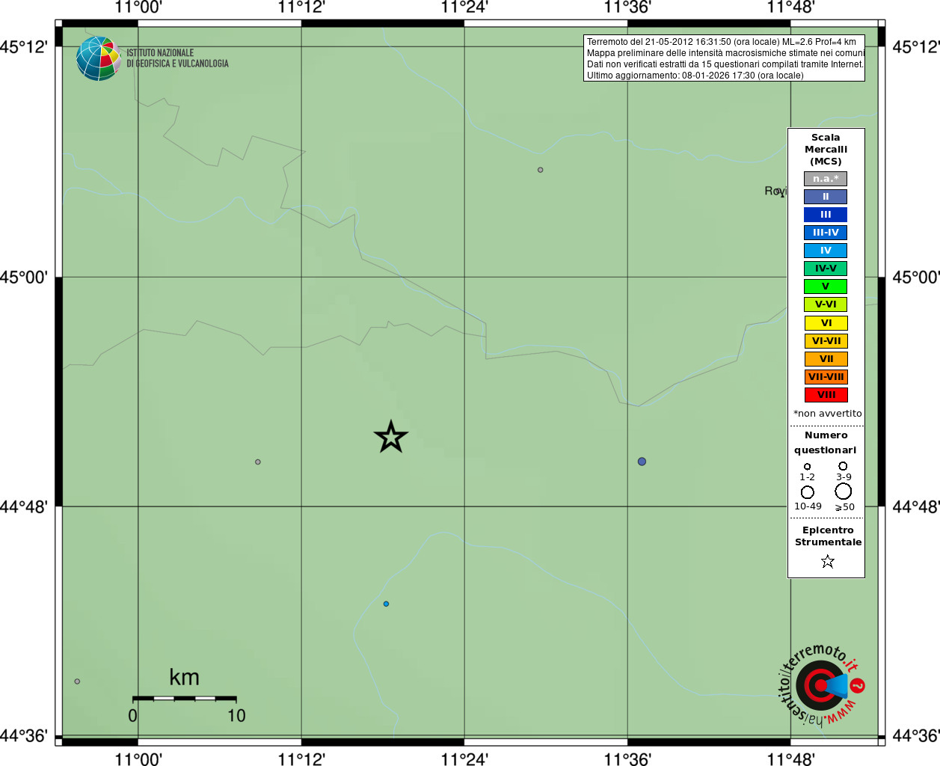Select the gray marker above the km scale

tap(77, 681)
